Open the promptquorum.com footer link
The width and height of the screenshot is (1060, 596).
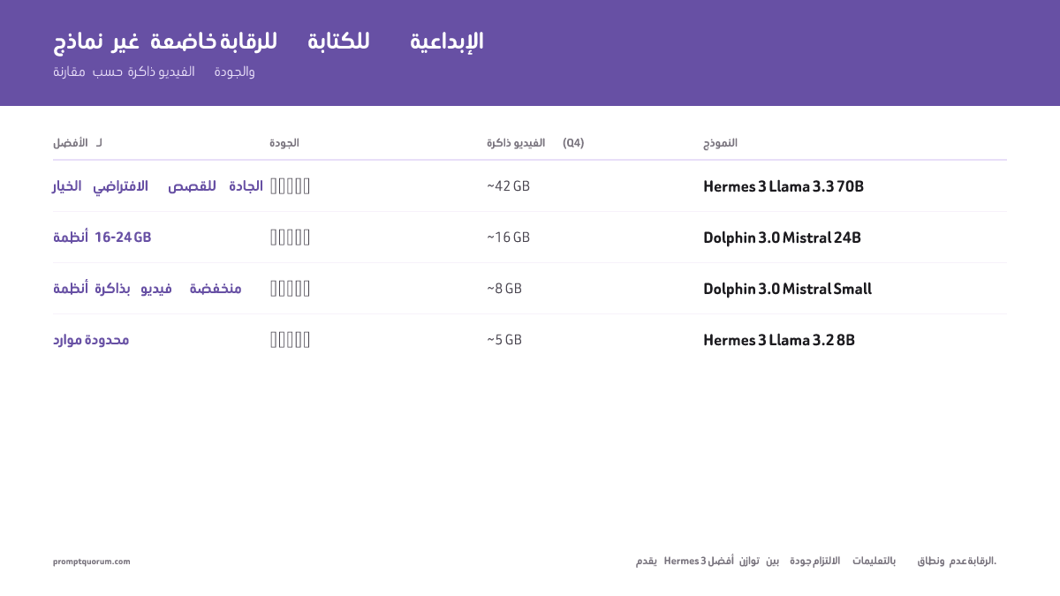[91, 561]
